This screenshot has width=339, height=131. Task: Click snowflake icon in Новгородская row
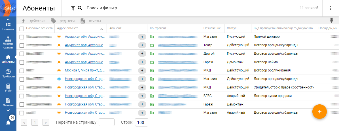(x=59, y=79)
